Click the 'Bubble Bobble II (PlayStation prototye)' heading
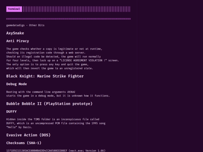 tap(49, 104)
